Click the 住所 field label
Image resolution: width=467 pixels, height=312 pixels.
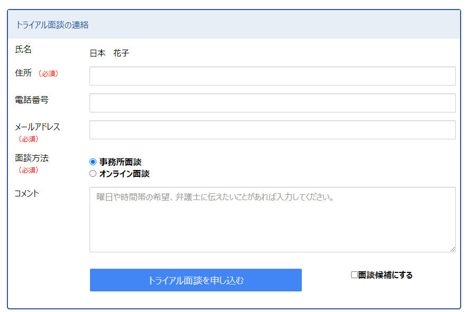23,73
